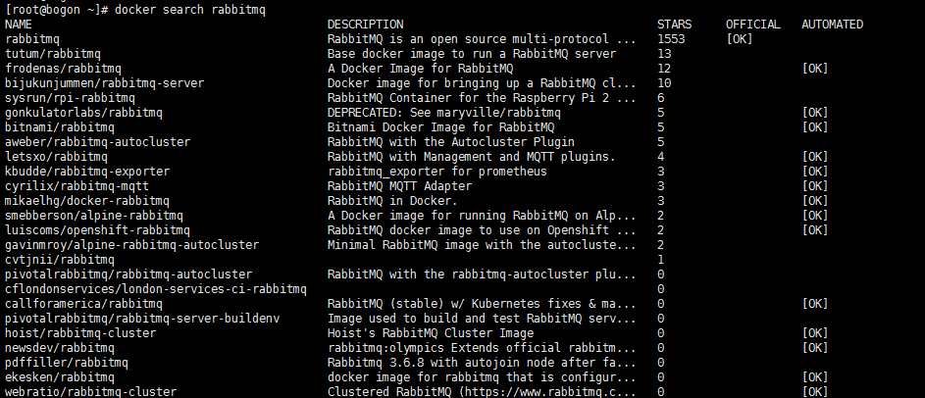Click the NAME column header

pos(19,24)
